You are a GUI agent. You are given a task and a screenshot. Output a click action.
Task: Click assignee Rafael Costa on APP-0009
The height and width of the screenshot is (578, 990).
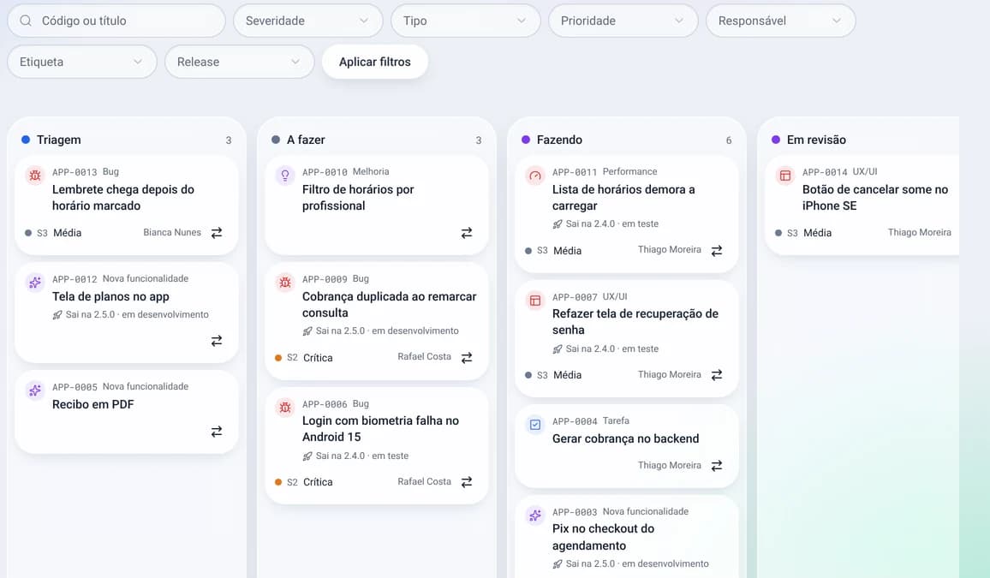pos(424,356)
